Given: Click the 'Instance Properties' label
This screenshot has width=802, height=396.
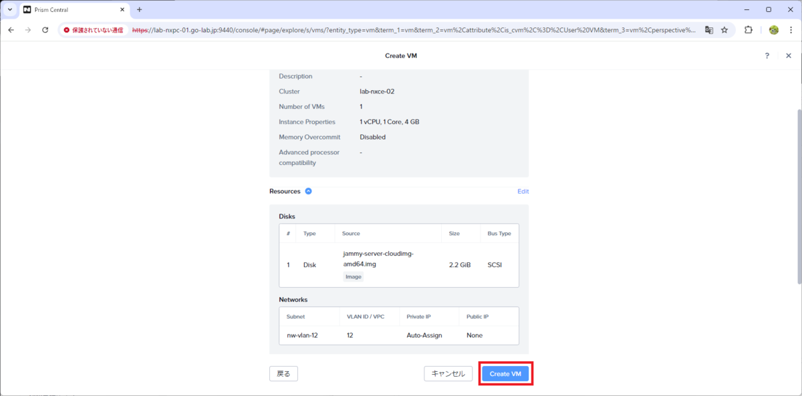Looking at the screenshot, I should [308, 122].
